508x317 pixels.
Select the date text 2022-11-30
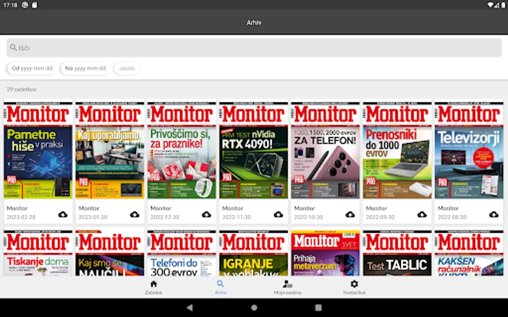[237, 217]
